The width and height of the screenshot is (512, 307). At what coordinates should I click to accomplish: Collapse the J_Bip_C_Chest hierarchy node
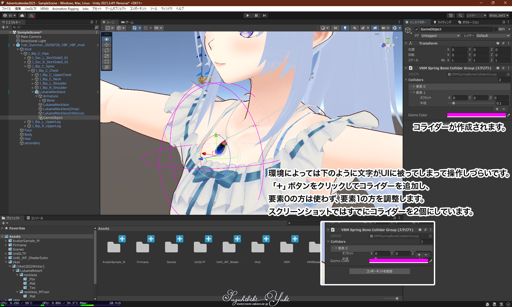[x=29, y=71]
